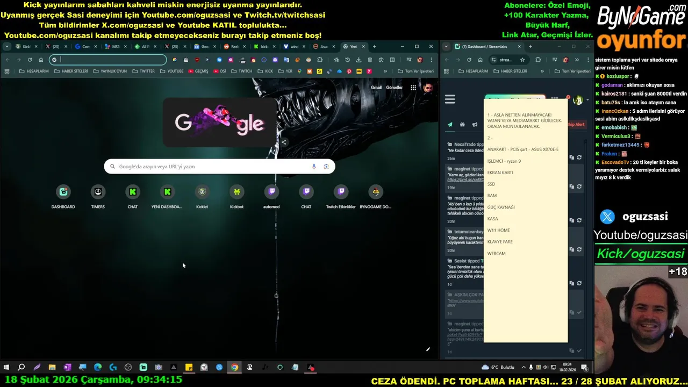Open the Gmail link

coord(376,88)
